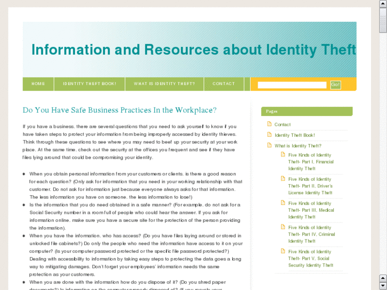
Task: Click page icon next to Part IV, Criminal
Action: [283, 227]
